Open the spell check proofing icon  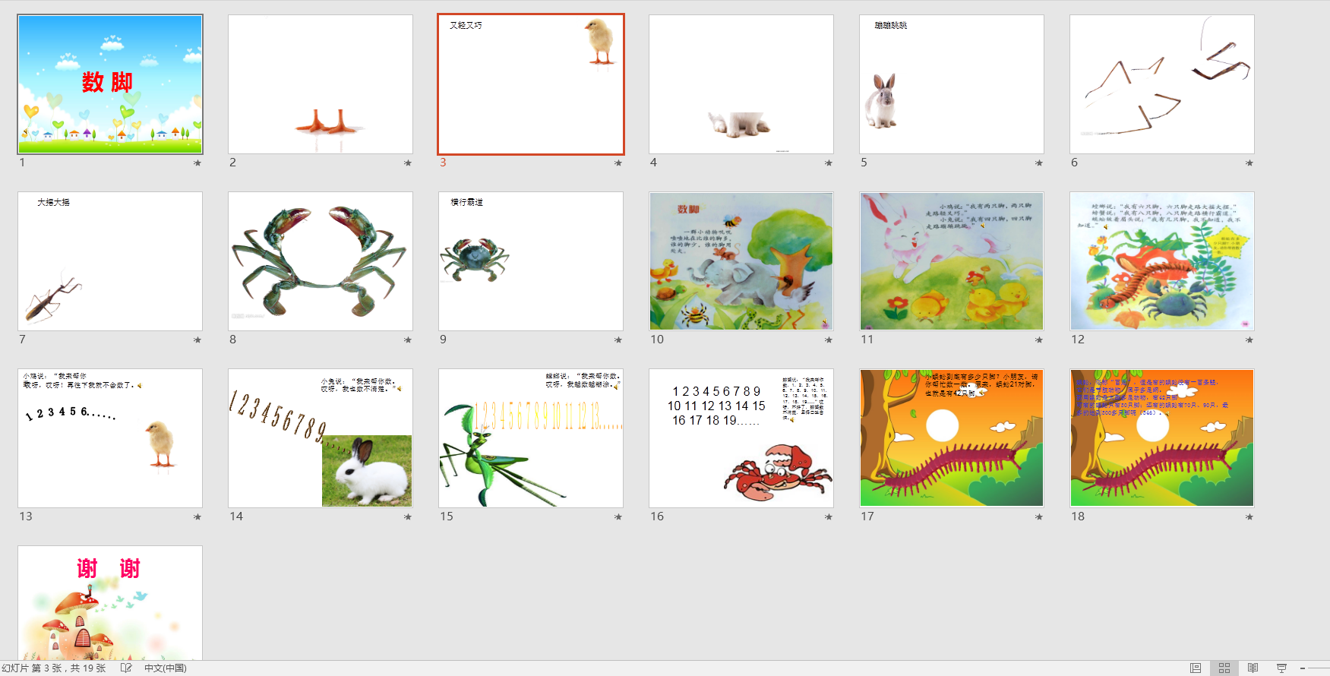pyautogui.click(x=126, y=668)
